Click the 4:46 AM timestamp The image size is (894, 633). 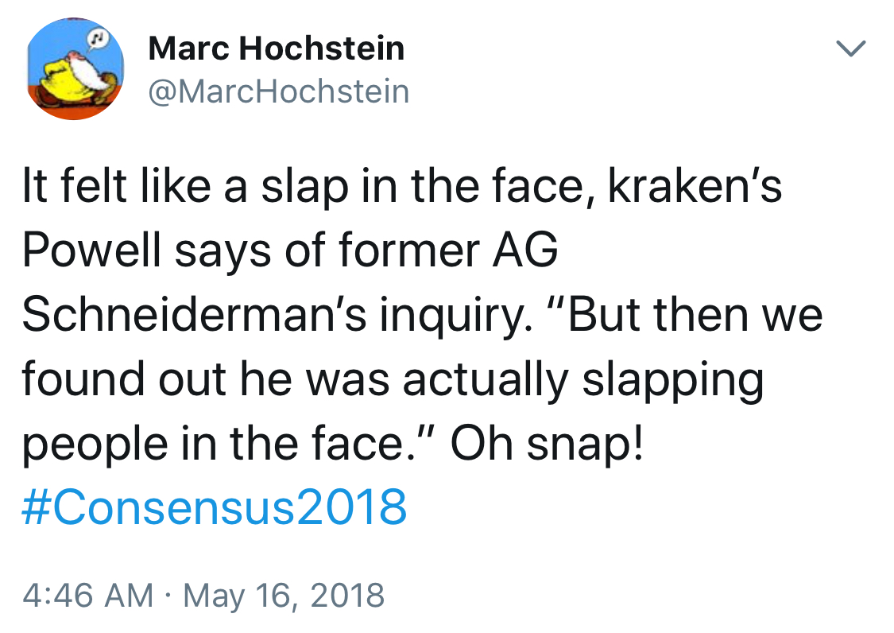click(x=87, y=595)
